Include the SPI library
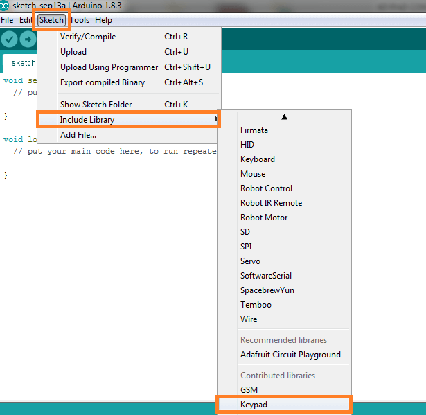This screenshot has height=415, width=426. [284, 247]
